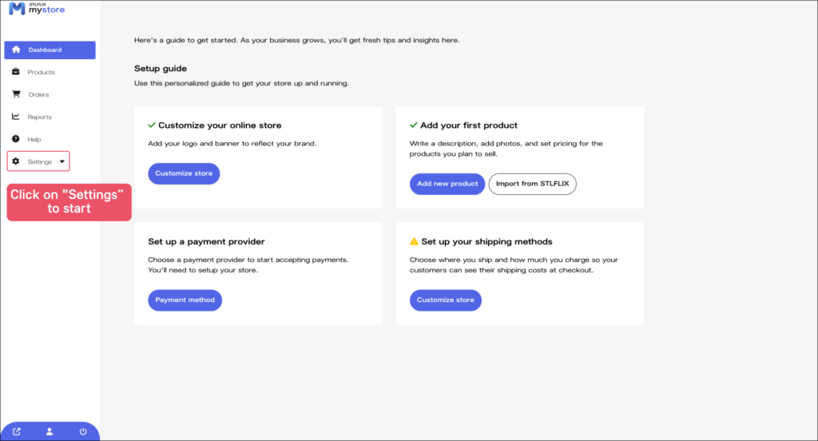Expand the Settings dropdown arrow
The height and width of the screenshot is (441, 818).
click(62, 161)
